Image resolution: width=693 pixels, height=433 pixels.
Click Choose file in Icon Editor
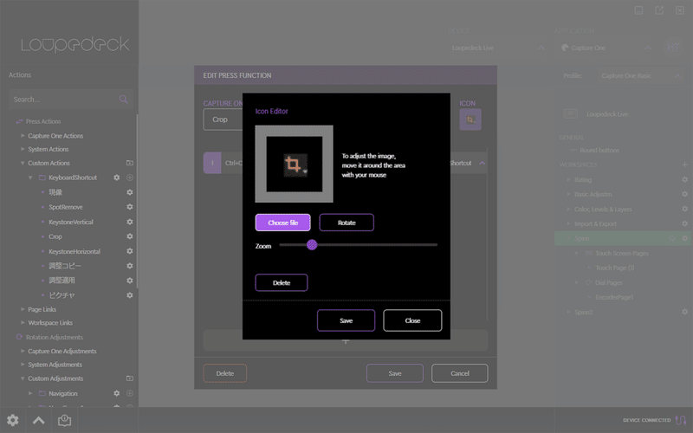[283, 223]
